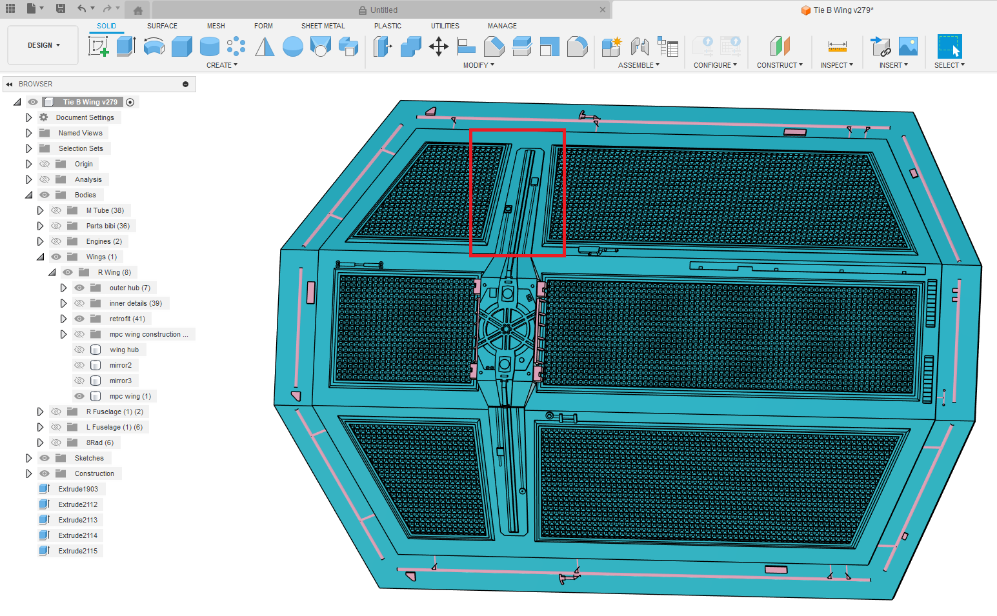
Task: Activate the Tie B Wing v279 radio button
Action: 130,102
